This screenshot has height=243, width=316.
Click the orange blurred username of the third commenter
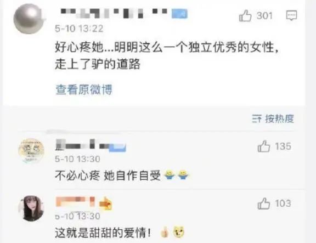pyautogui.click(x=75, y=201)
